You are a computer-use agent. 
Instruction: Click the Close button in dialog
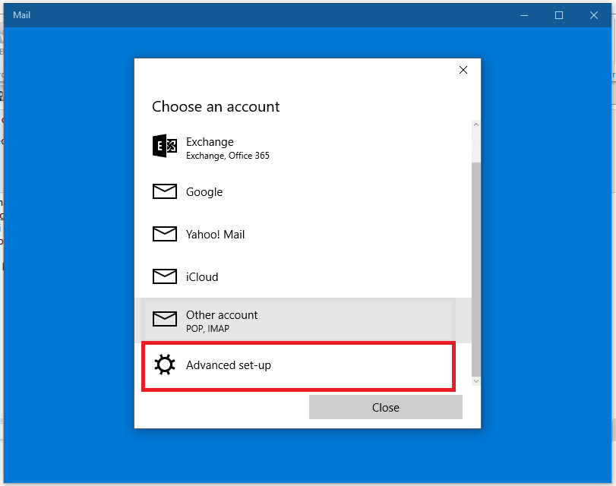pyautogui.click(x=385, y=407)
